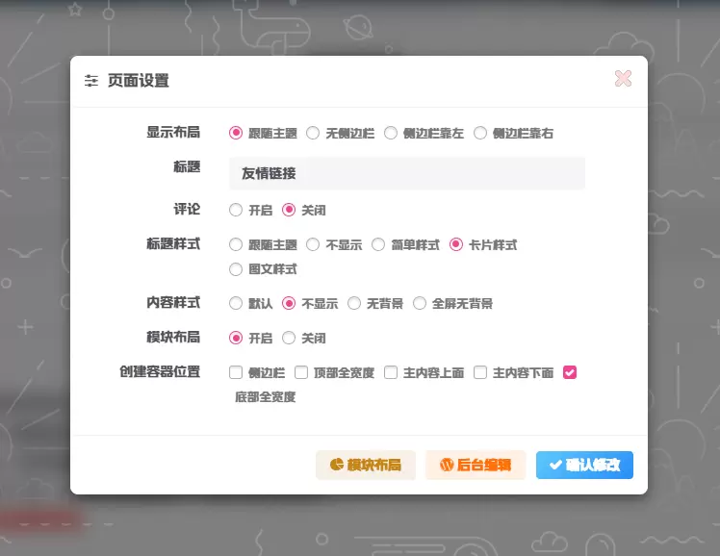The height and width of the screenshot is (556, 720).
Task: Choose 不显示 for 标题样式
Action: [313, 244]
